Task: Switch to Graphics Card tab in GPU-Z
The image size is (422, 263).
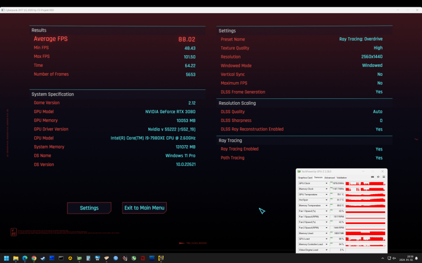Action: (x=305, y=178)
